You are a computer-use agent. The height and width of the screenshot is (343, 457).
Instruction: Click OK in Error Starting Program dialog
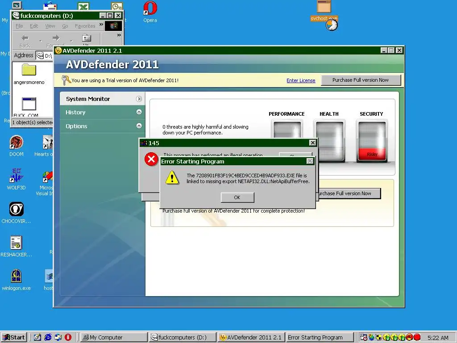[x=237, y=197]
